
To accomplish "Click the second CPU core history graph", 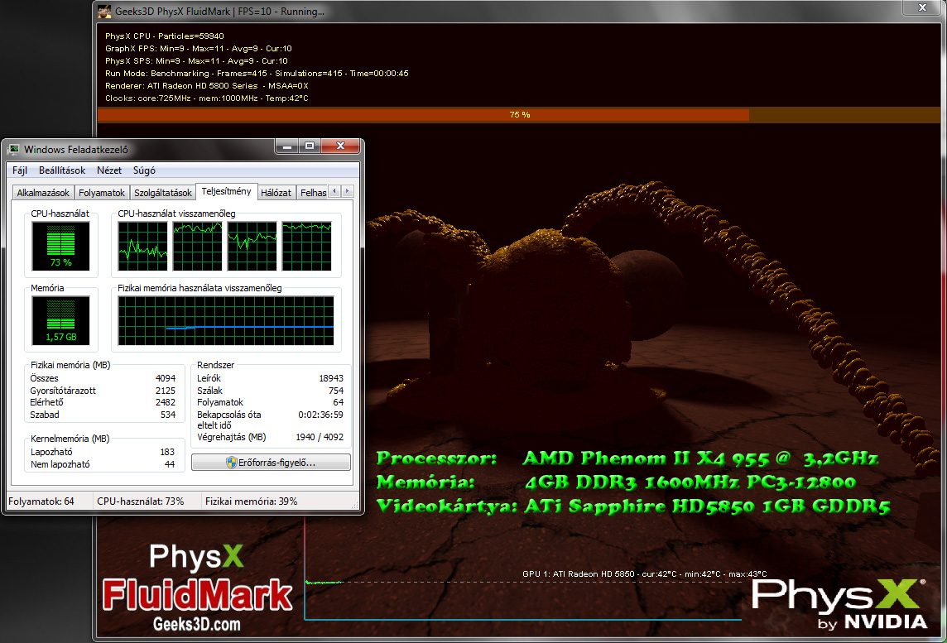I will 198,246.
